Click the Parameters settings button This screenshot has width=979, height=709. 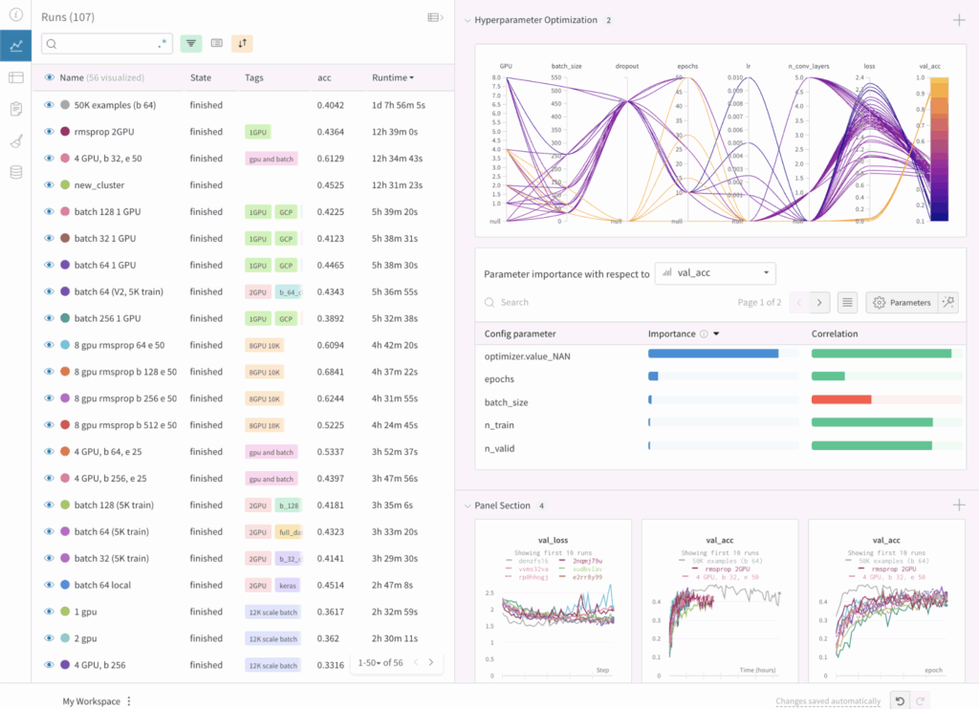click(x=903, y=301)
